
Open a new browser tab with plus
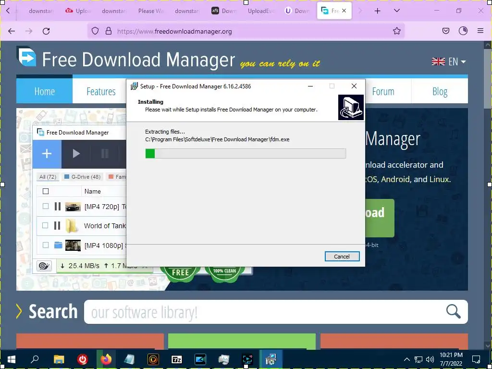point(378,11)
